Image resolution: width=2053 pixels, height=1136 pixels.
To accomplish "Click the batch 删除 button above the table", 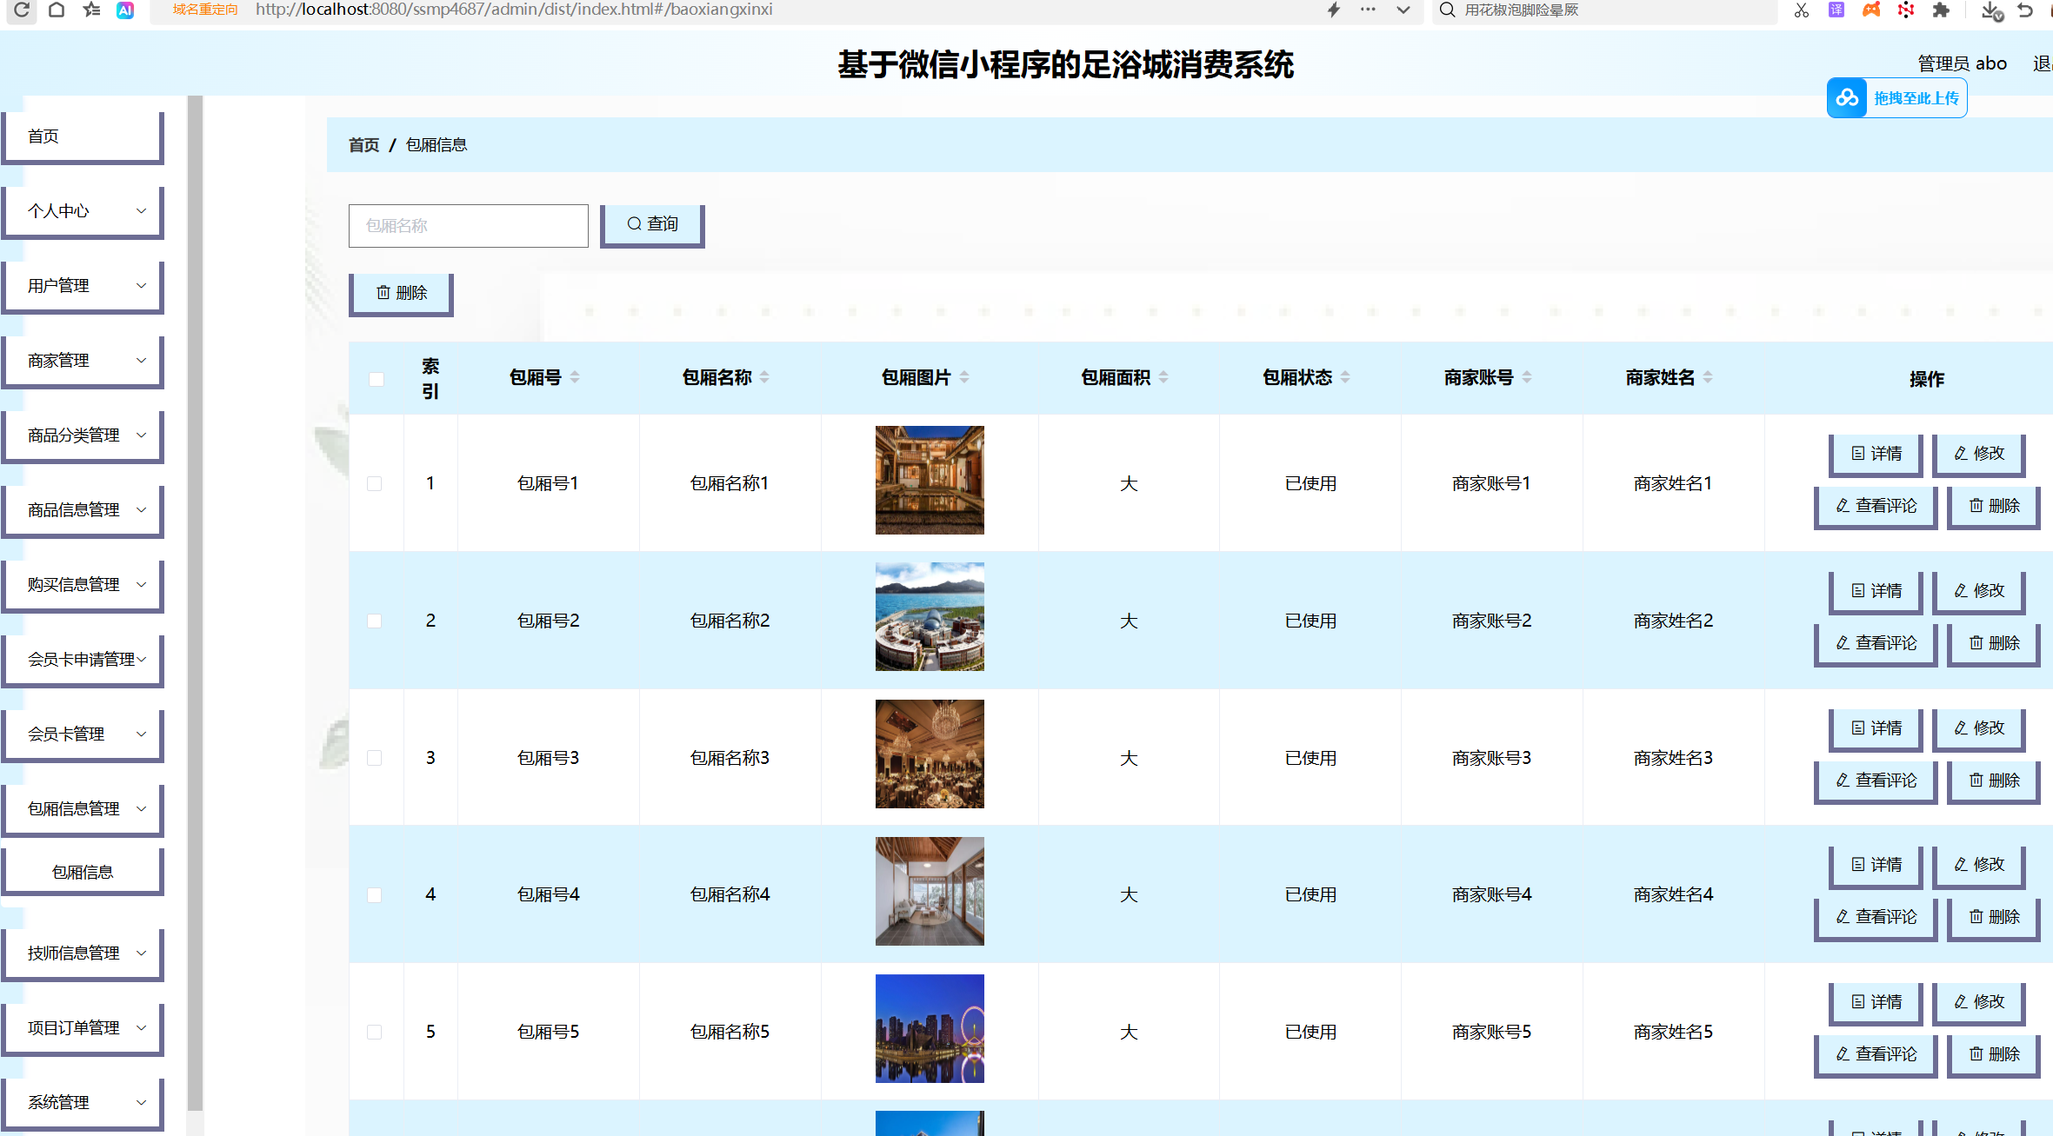I will tap(401, 294).
